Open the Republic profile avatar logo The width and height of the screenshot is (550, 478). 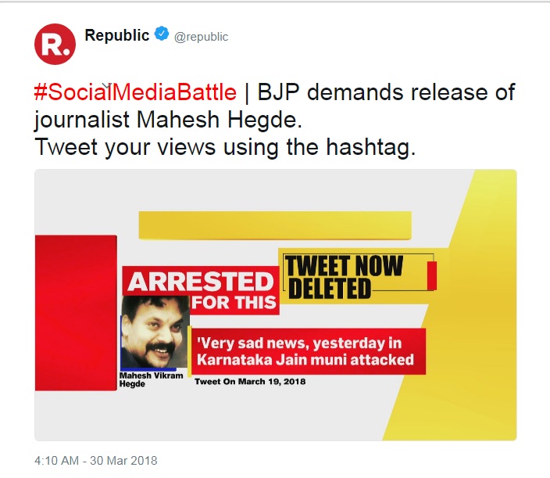coord(55,45)
